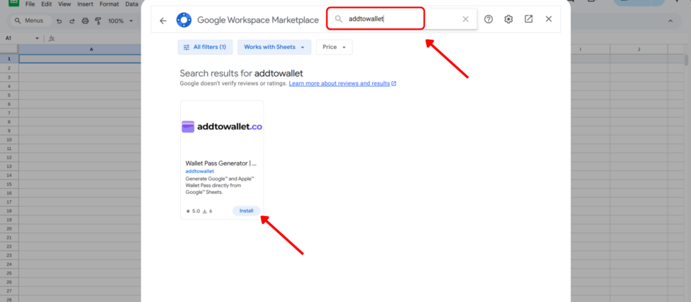Click the addtowallet search input field
Image resolution: width=691 pixels, height=302 pixels.
tap(400, 19)
